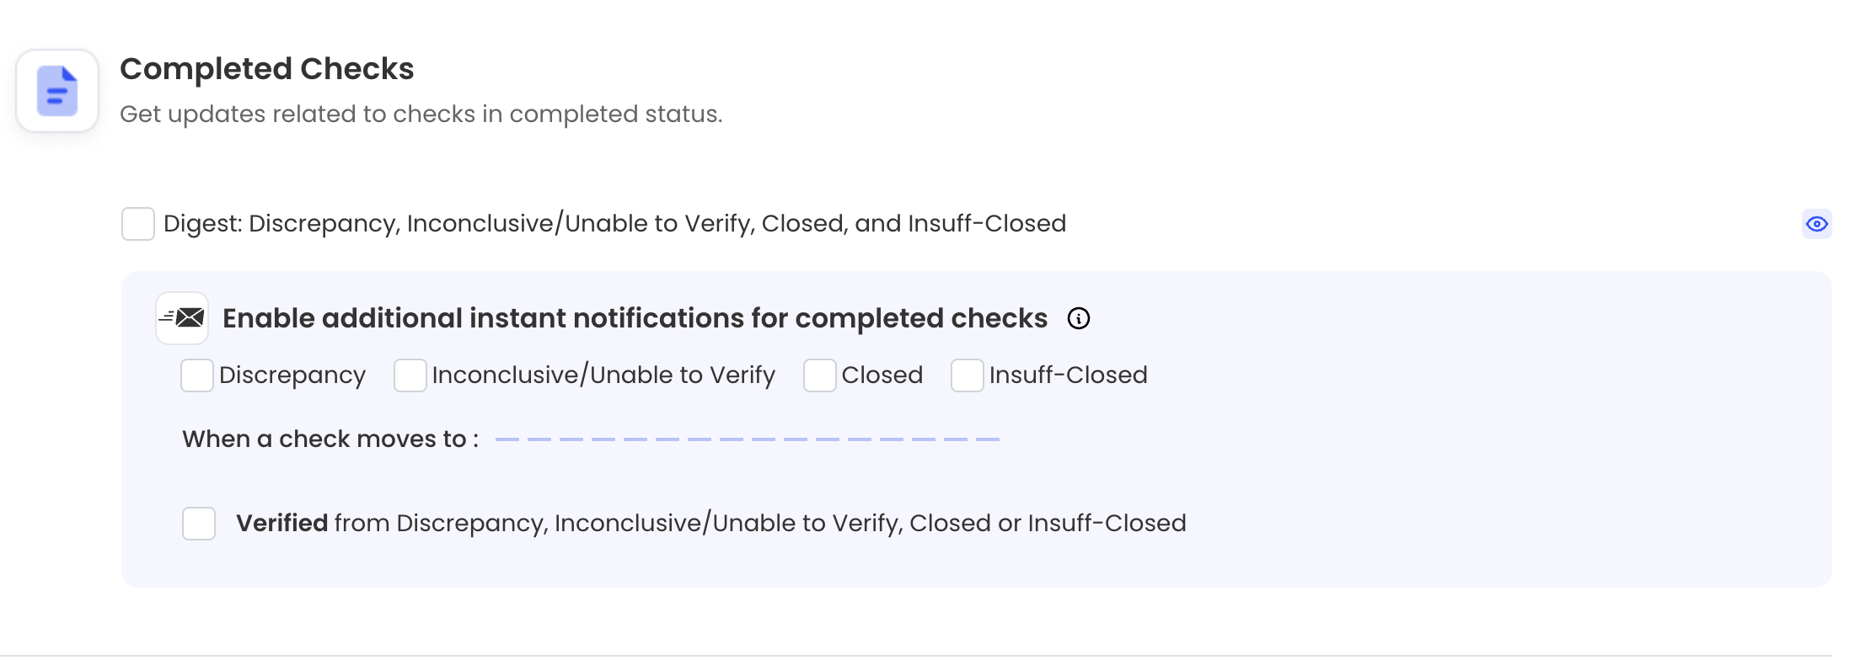1855x660 pixels.
Task: Tick the Discrepancy checkbox
Action: click(197, 375)
